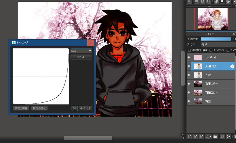Viewport: 236px width, 143px height.
Task: Toggle visibility of the 背景 layer
Action: pos(189,101)
